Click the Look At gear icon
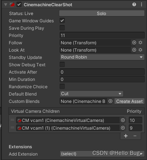147x160 pixels. 140,50
